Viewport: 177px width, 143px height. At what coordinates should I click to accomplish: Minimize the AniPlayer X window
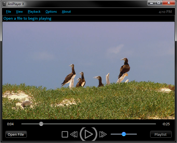tap(152, 3)
